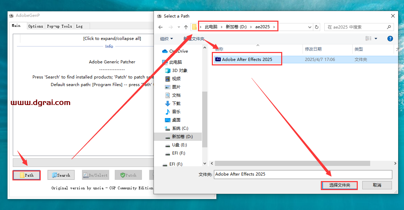The image size is (404, 210).
Task: Switch to the Log tab
Action: pyautogui.click(x=79, y=26)
